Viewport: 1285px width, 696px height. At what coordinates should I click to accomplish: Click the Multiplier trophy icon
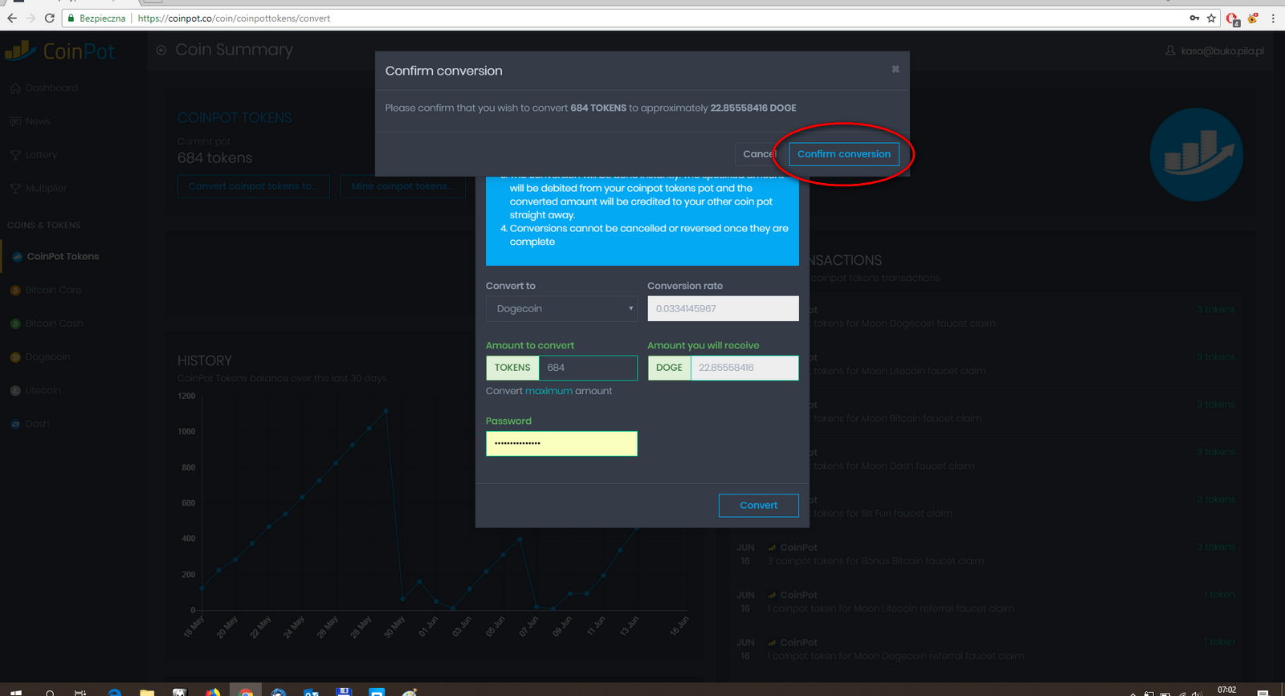pos(15,189)
